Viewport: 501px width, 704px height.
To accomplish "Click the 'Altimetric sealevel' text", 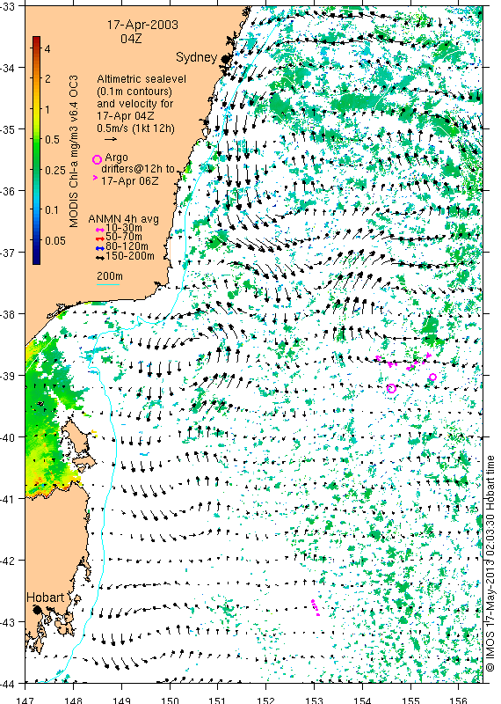I will (142, 79).
